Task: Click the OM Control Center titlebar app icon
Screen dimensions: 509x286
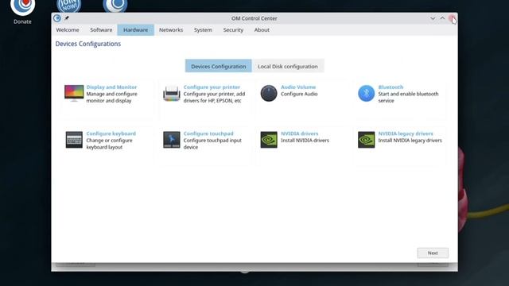Action: click(x=57, y=18)
